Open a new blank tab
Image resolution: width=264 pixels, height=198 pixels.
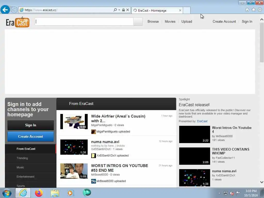[x=187, y=10]
